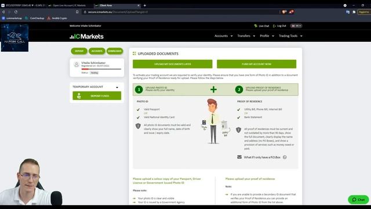Screen dimensions: 371x209
Task: Expand the Trading Tools menu
Action: coord(290,36)
